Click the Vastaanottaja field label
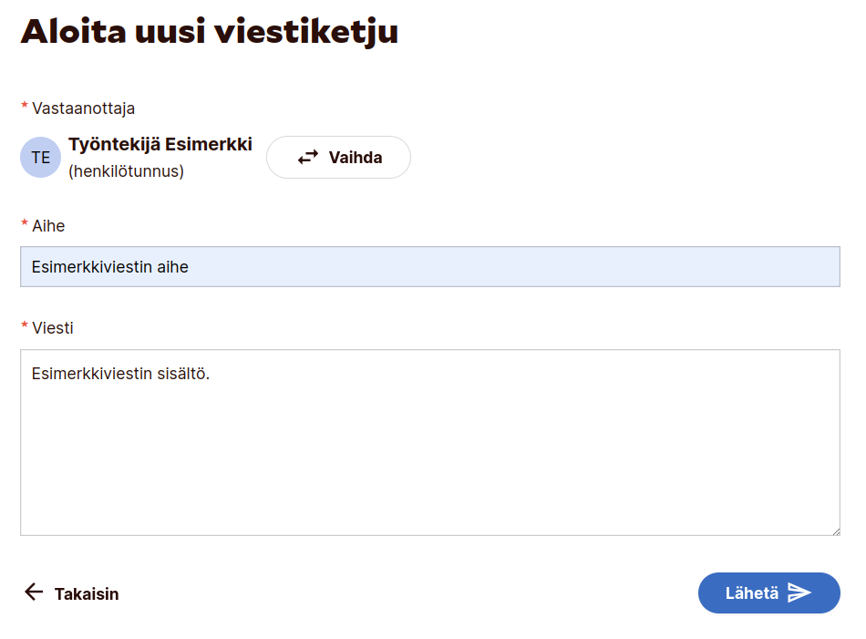Viewport: 866px width, 639px height. [84, 108]
